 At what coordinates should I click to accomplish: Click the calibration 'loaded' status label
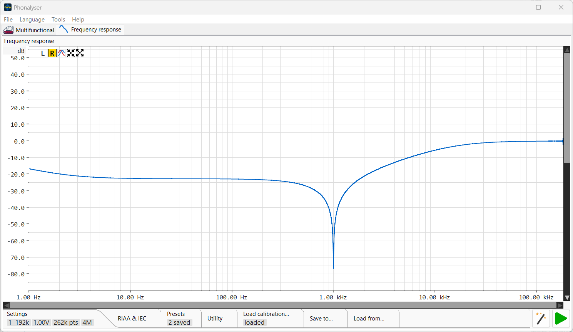[254, 322]
